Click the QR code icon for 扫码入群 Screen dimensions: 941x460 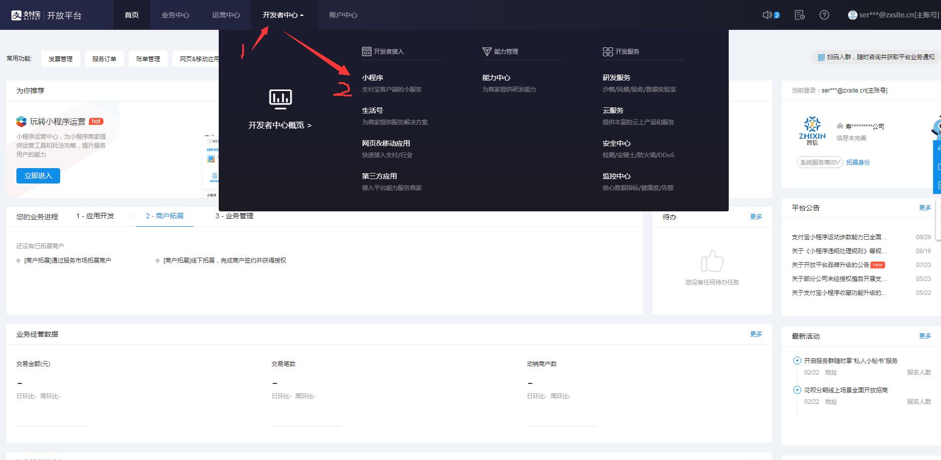(821, 57)
